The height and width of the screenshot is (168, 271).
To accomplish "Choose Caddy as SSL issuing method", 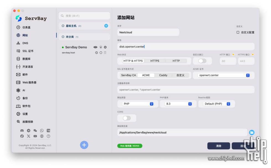I will coord(163,75).
